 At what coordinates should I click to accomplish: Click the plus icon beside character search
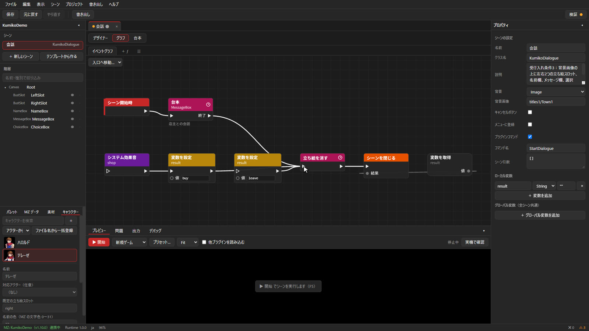tap(71, 221)
